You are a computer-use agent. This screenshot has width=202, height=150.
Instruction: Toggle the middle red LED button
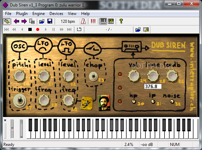pyautogui.click(x=120, y=88)
